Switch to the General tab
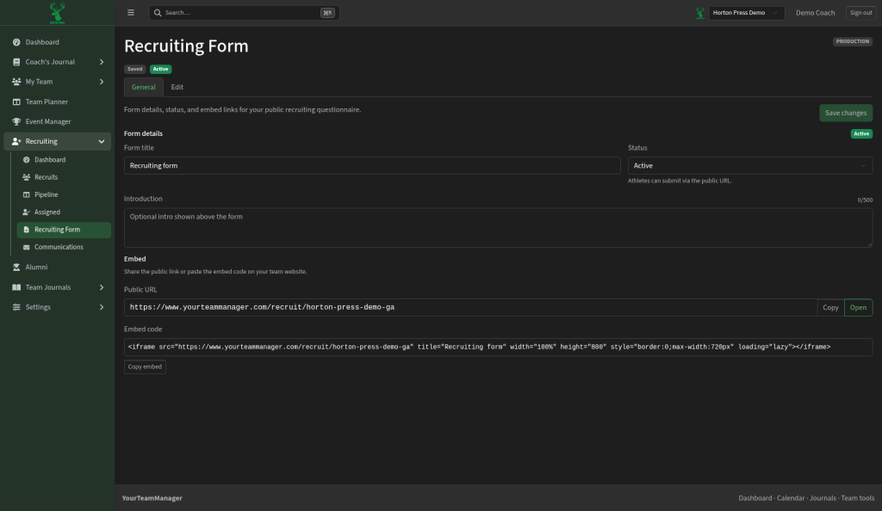882x511 pixels. point(144,87)
